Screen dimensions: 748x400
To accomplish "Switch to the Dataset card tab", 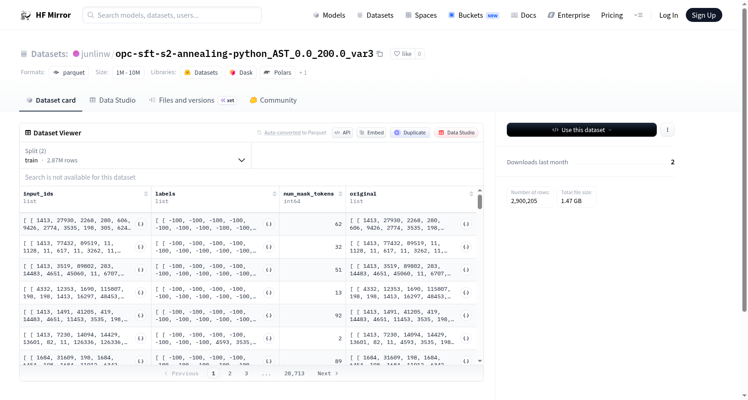I will [x=51, y=100].
